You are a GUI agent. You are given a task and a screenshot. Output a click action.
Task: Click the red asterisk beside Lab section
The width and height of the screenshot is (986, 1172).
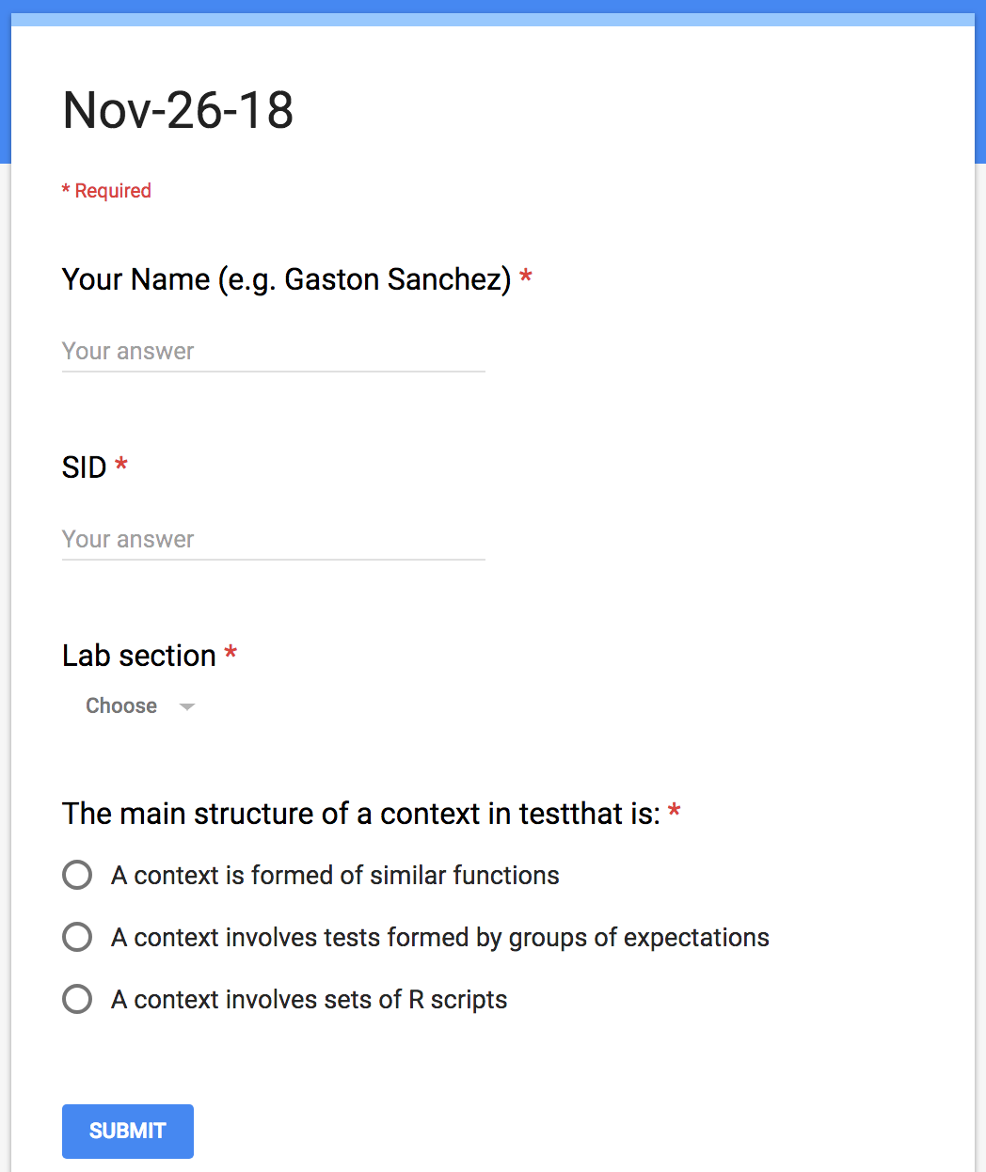click(231, 652)
